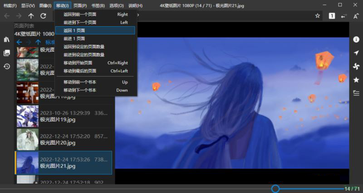
Task: Click the blue up arrow in page list
Action: tap(38, 42)
